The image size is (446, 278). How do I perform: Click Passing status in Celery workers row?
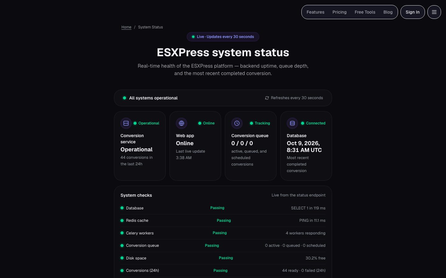(x=220, y=233)
